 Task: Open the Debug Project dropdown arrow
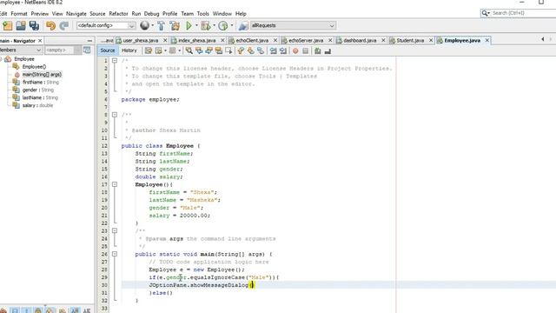pyautogui.click(x=214, y=25)
